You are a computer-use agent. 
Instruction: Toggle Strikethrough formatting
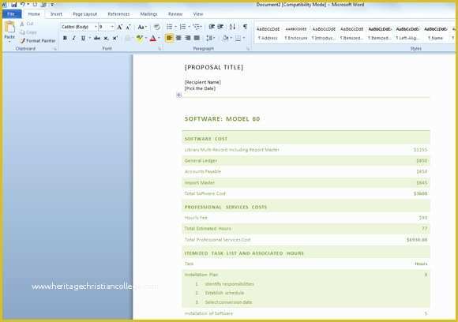pos(97,38)
